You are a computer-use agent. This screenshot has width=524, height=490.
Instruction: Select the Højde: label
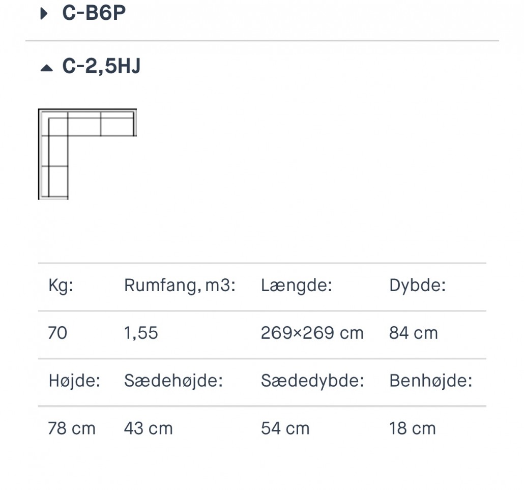74,381
